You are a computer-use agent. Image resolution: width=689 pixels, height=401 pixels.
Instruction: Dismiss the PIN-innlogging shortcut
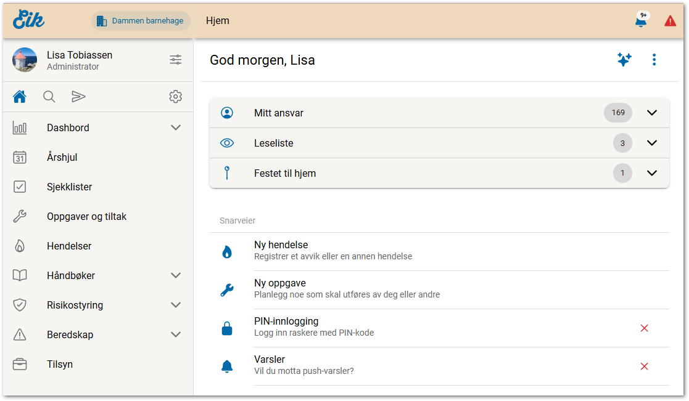(645, 328)
